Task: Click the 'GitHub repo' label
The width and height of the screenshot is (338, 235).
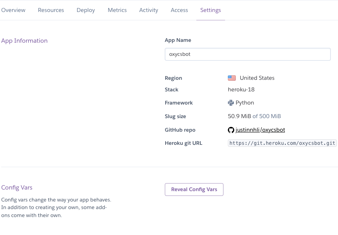Action: click(180, 130)
